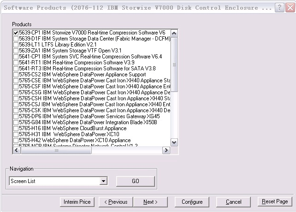Go back with the Previous button
The image size is (296, 212).
(x=116, y=202)
